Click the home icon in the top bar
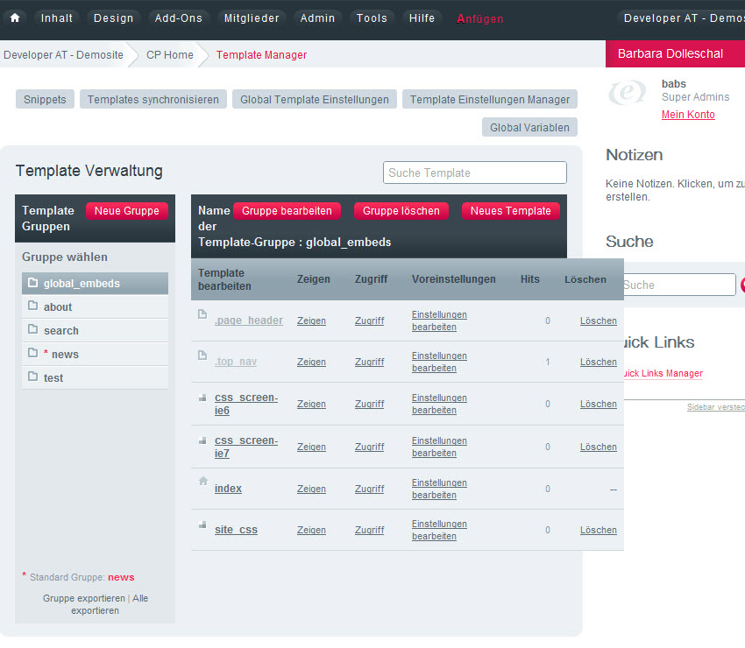 13,17
